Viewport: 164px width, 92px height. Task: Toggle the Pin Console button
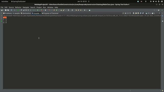pos(146,13)
